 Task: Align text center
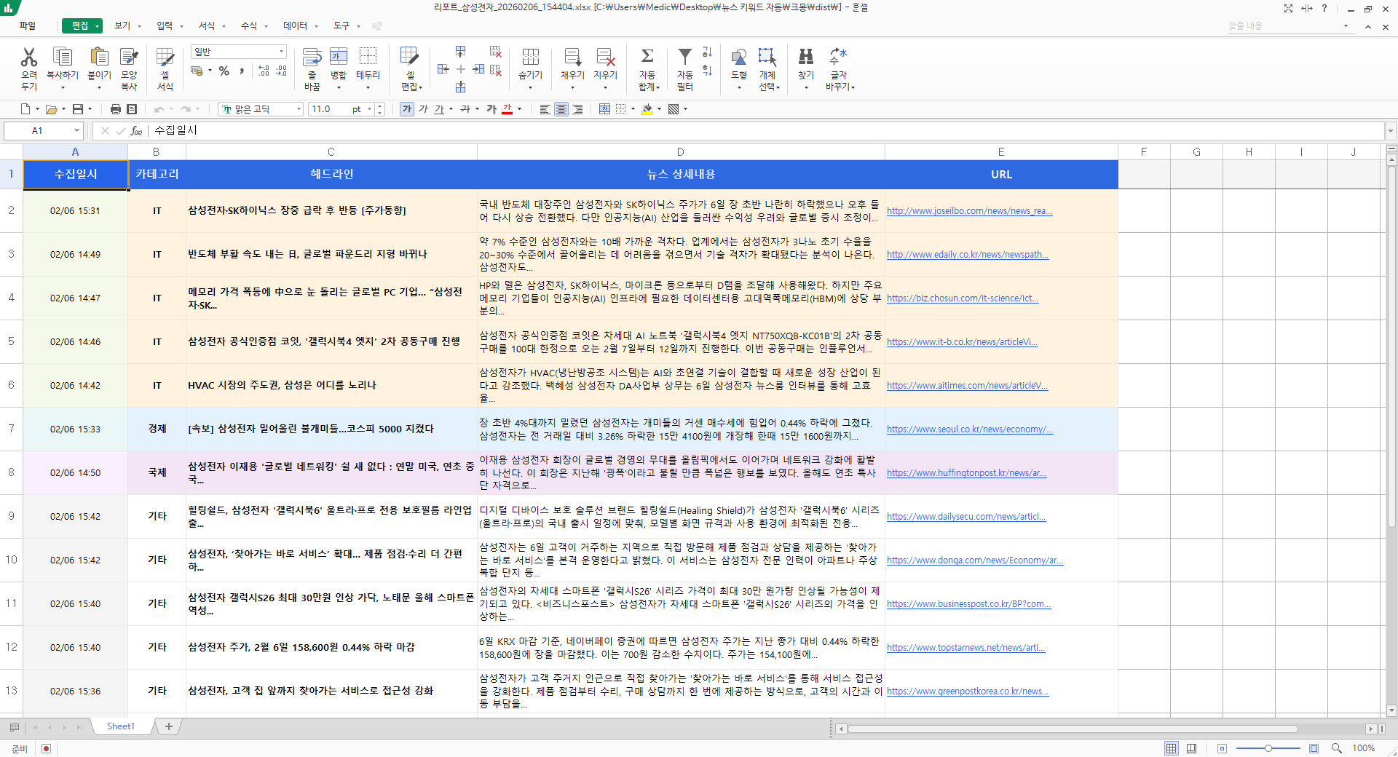point(561,109)
